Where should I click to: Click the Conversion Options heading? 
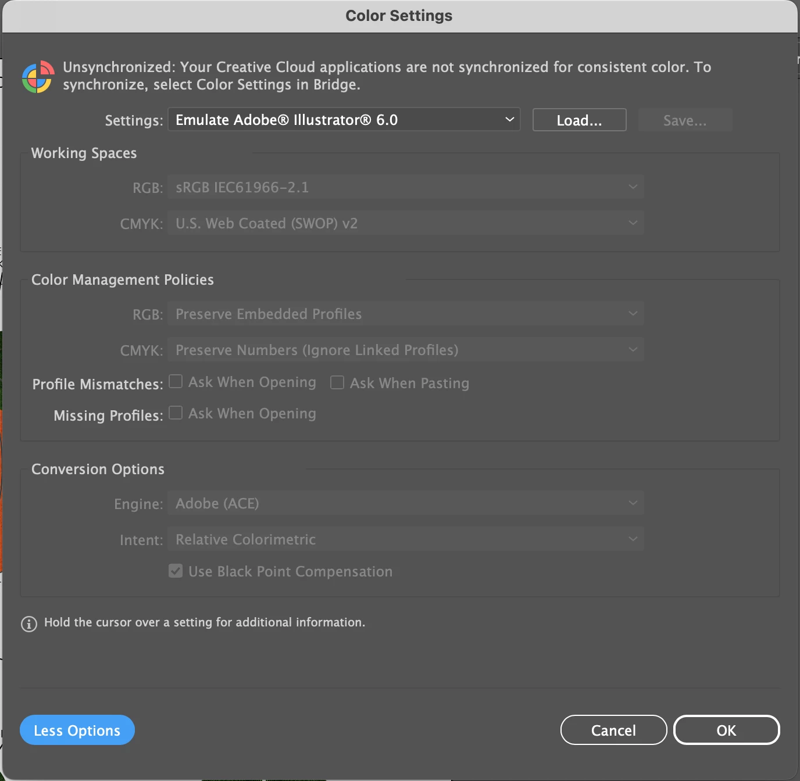98,469
